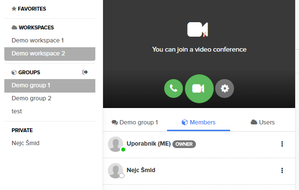Start an audio call with the green phone button
299x190 pixels.
tap(173, 88)
